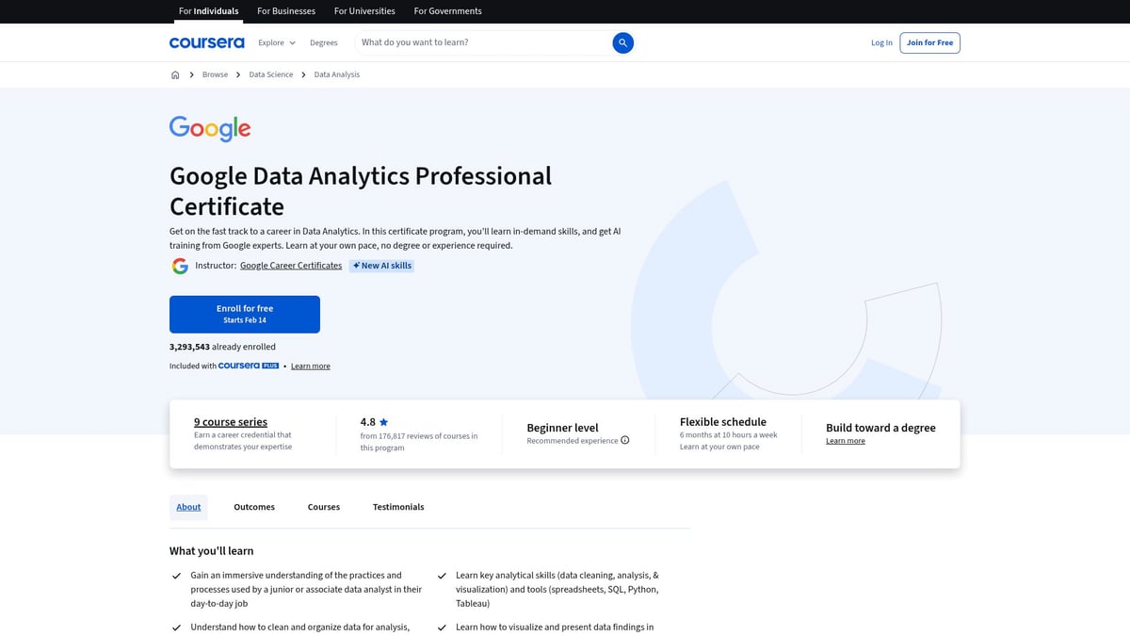Switch to the Outcomes tab
This screenshot has width=1130, height=636.
coord(254,507)
